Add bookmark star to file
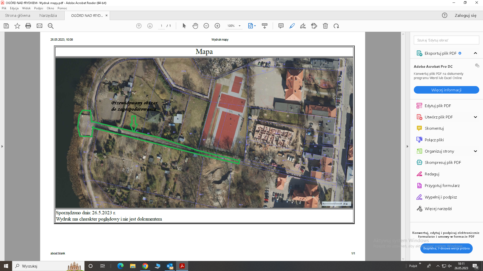Screen dimensions: 483x271 tap(17, 26)
